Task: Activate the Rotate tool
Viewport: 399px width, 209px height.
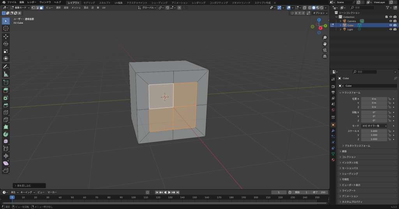Action: pyautogui.click(x=6, y=44)
